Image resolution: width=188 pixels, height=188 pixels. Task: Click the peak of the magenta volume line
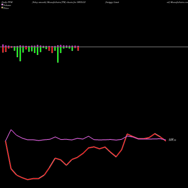pyautogui.click(x=11, y=130)
